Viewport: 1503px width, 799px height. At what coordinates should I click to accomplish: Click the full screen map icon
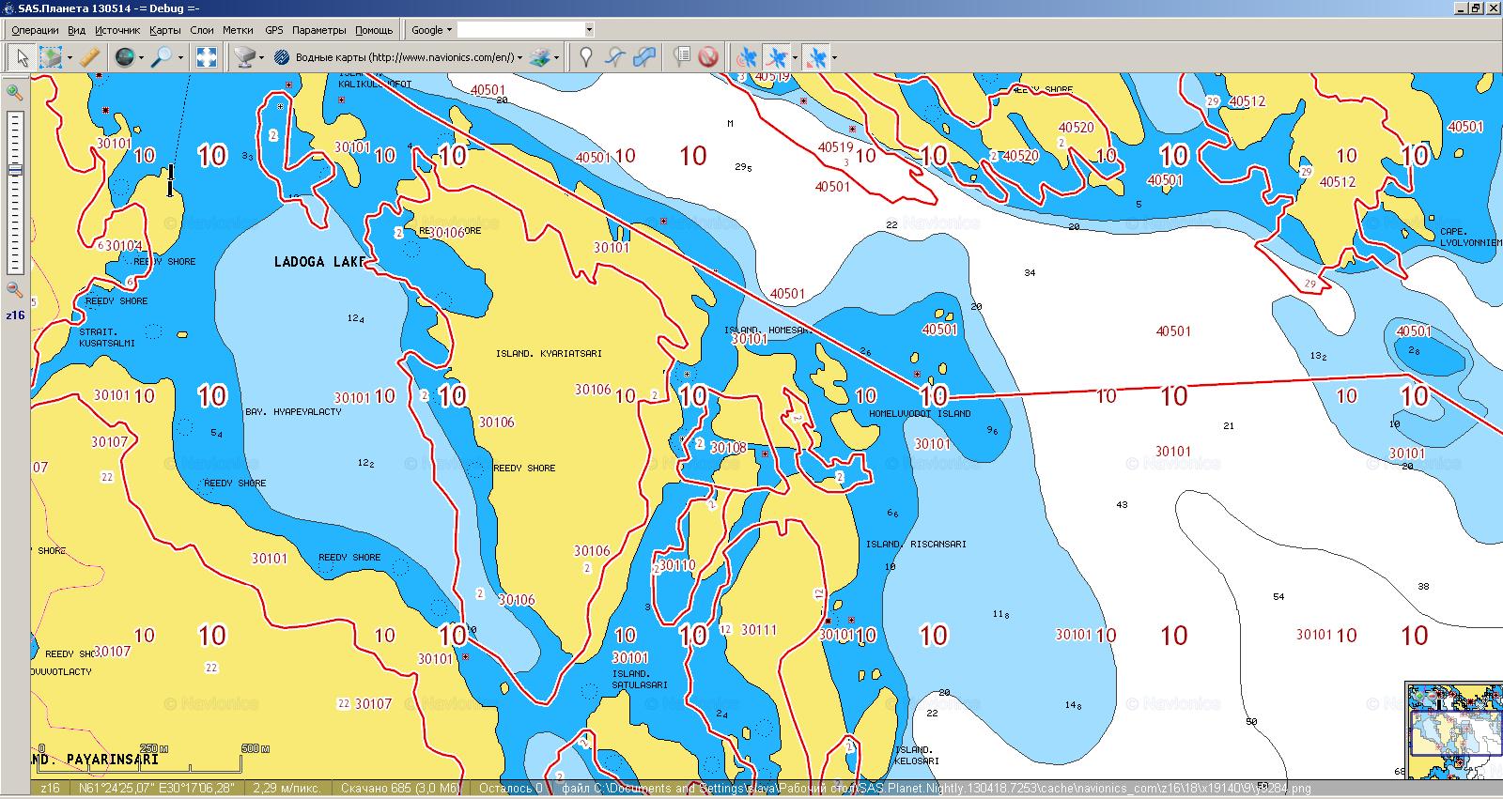point(207,57)
